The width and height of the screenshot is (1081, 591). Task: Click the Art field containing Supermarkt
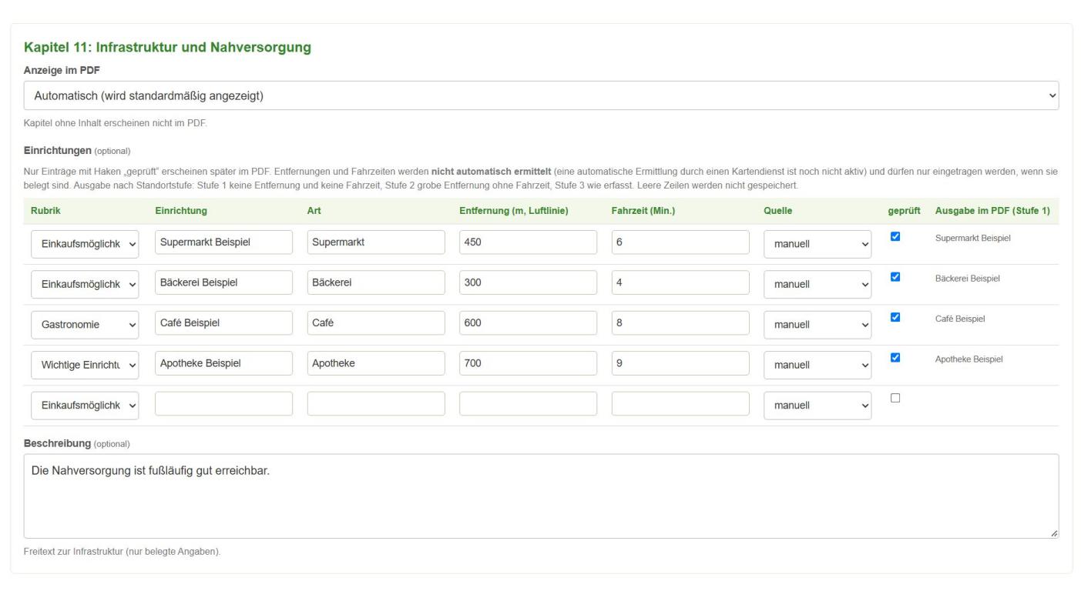pyautogui.click(x=376, y=242)
